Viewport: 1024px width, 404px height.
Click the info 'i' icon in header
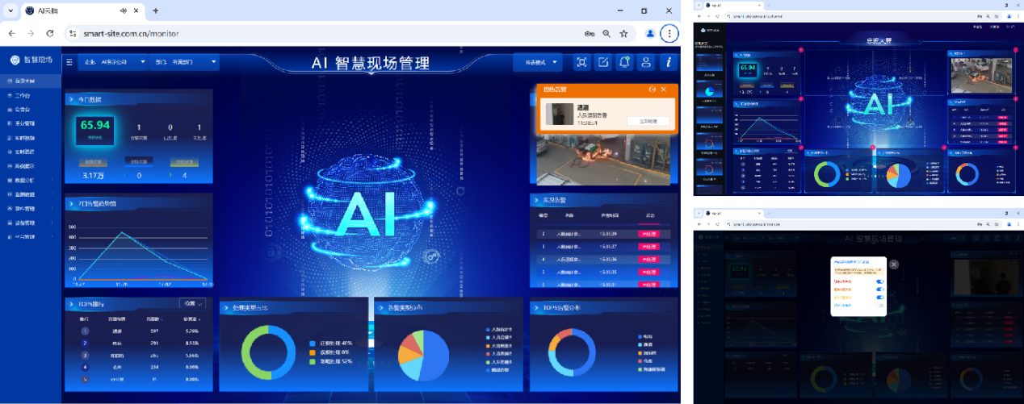point(668,62)
